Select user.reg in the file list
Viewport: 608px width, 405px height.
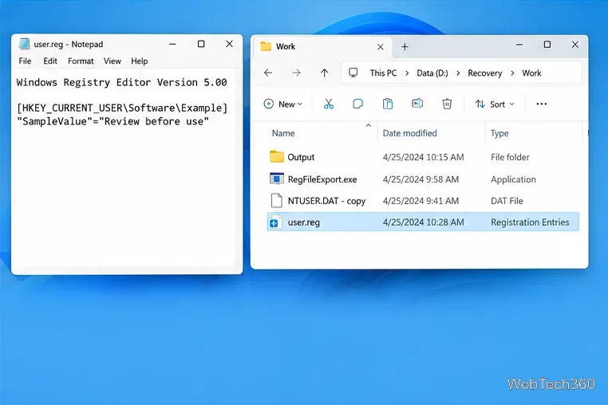tap(423, 222)
